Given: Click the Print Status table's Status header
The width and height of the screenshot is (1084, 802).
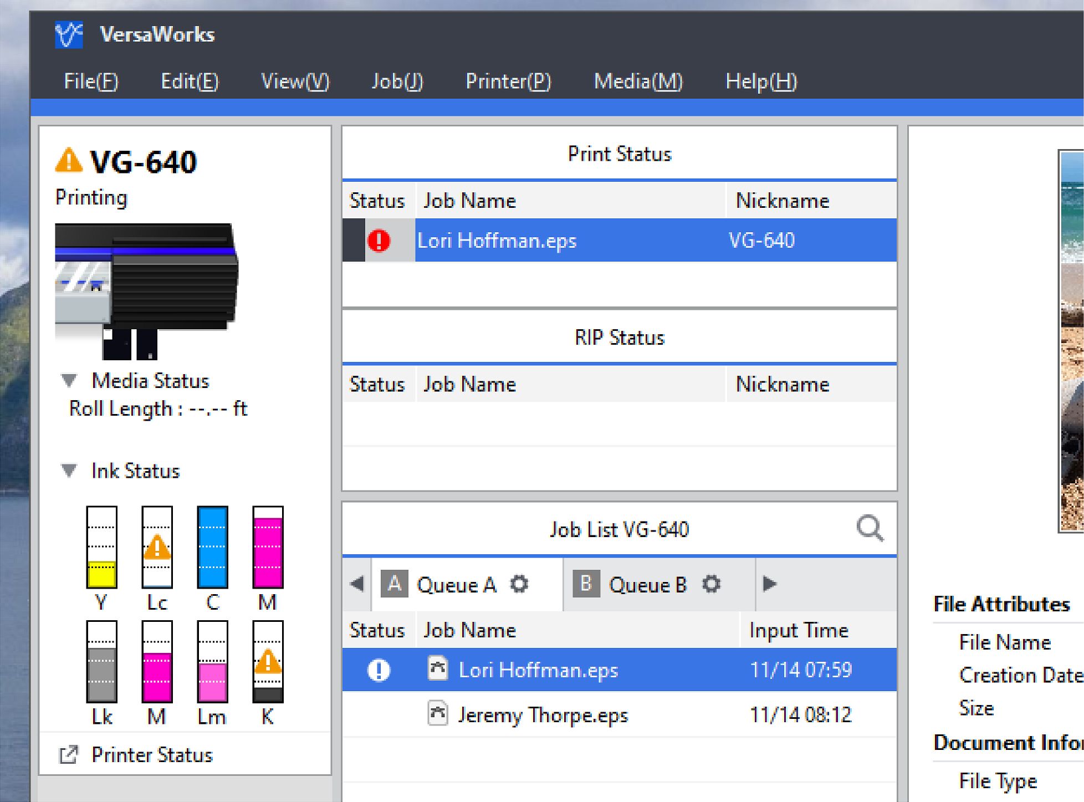Looking at the screenshot, I should (379, 201).
